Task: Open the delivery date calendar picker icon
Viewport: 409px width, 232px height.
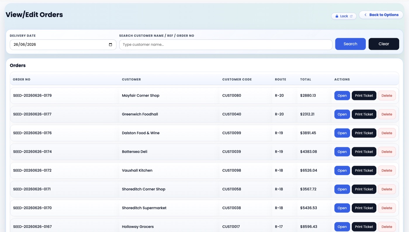Action: 110,45
